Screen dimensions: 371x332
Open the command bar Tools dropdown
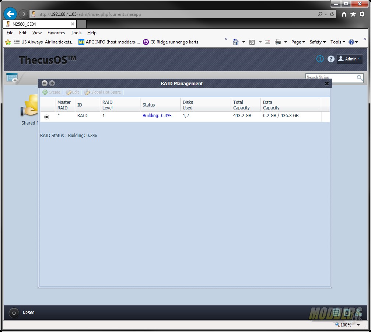(x=337, y=42)
